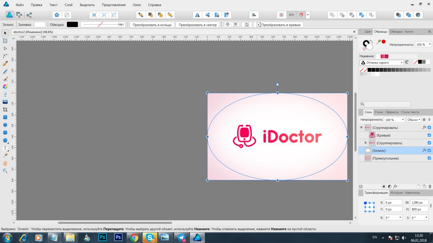This screenshot has width=433, height=243.
Task: Click Преобразовать в кольцо button
Action: tap(152, 25)
